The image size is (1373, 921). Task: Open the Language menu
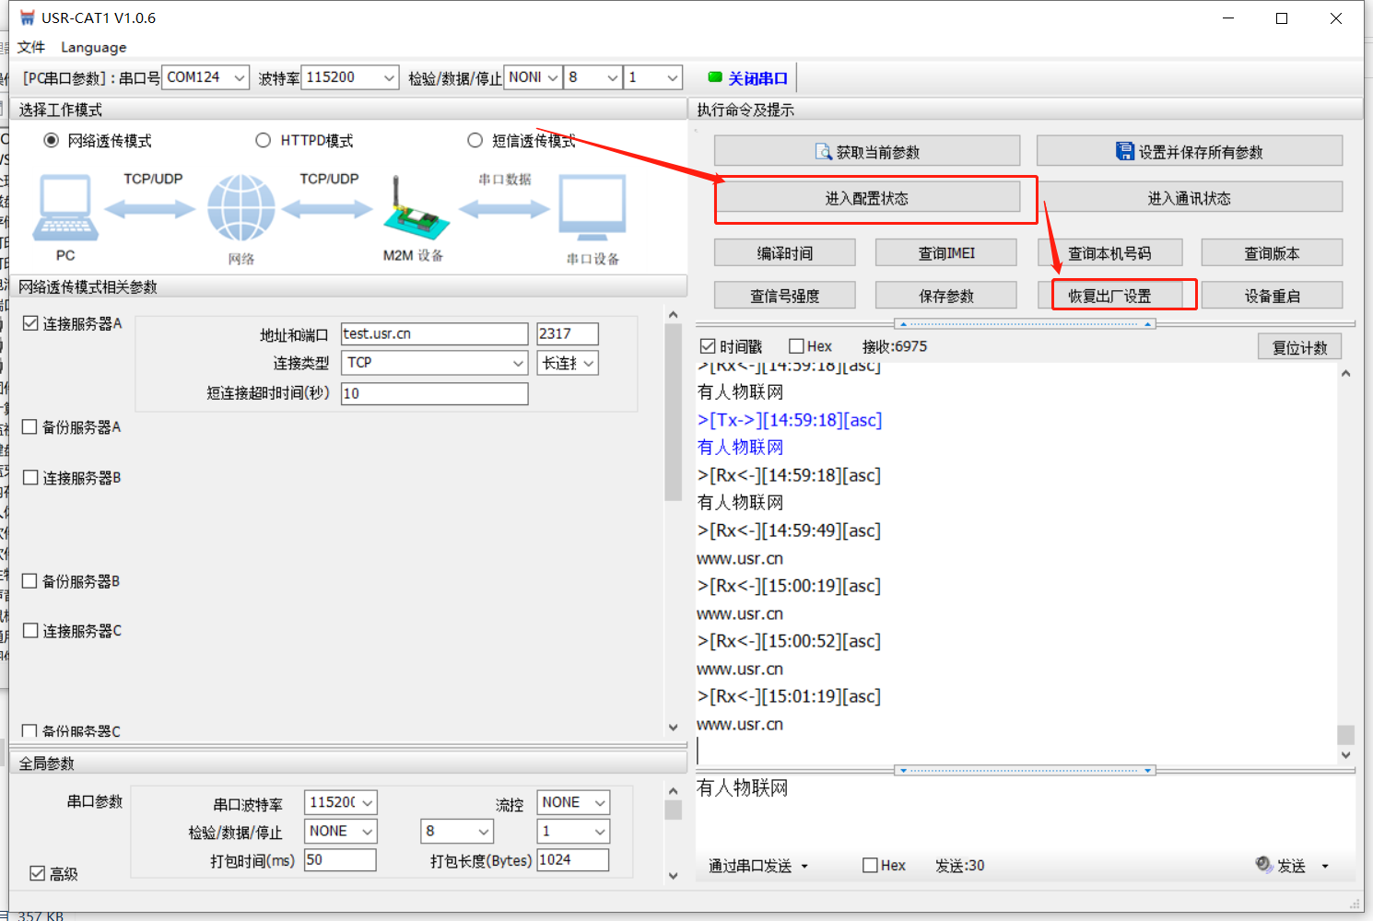(x=93, y=47)
